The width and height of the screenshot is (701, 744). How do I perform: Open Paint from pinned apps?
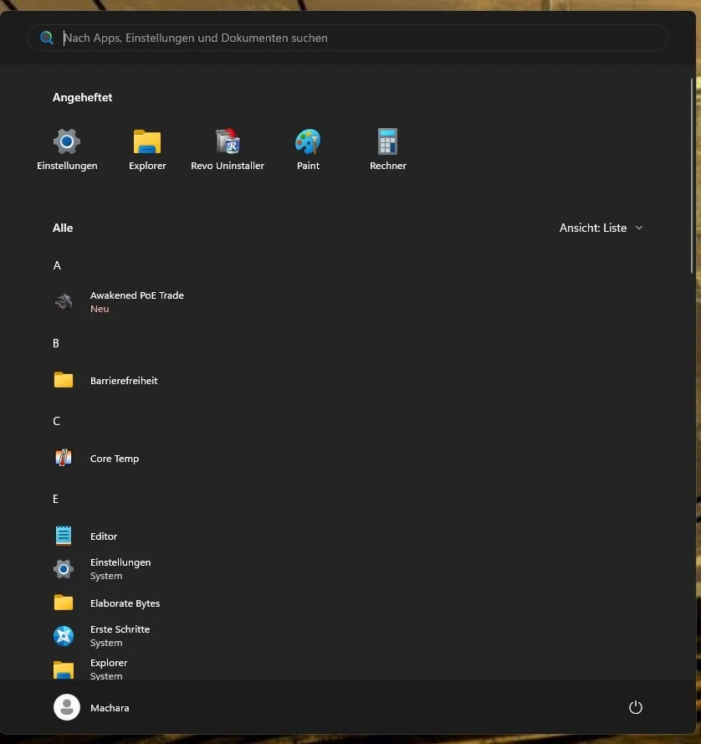click(308, 141)
